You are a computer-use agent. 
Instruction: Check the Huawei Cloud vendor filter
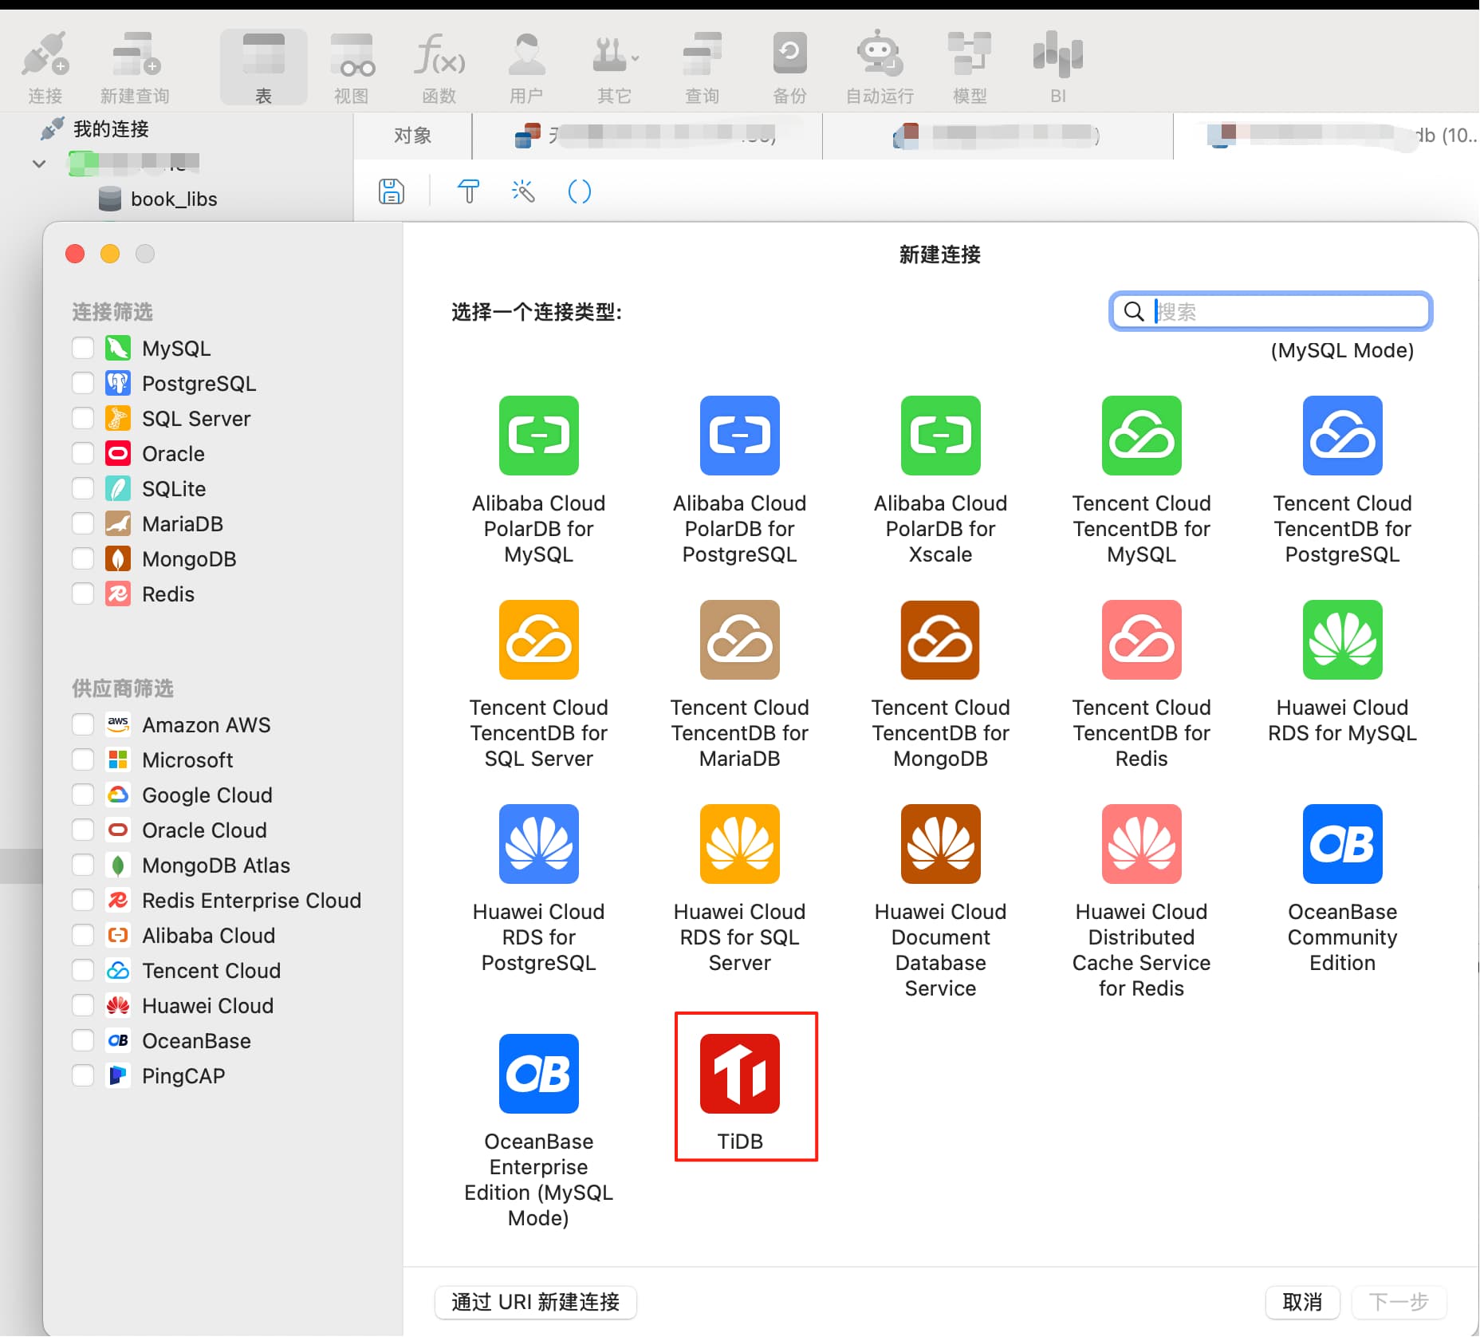83,1005
